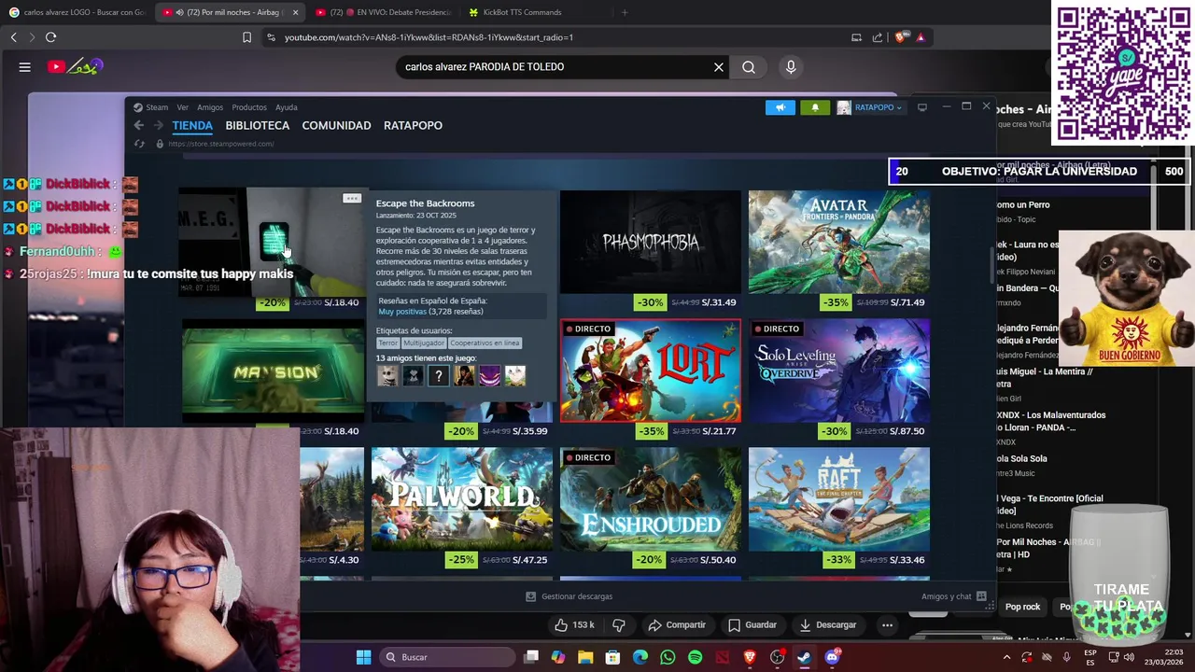Open Windows Start menu
Image resolution: width=1195 pixels, height=672 pixels.
[x=363, y=657]
